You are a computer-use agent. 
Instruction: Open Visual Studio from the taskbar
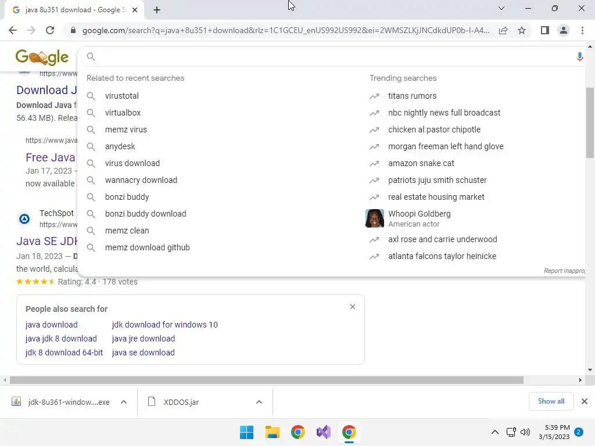pos(324,432)
